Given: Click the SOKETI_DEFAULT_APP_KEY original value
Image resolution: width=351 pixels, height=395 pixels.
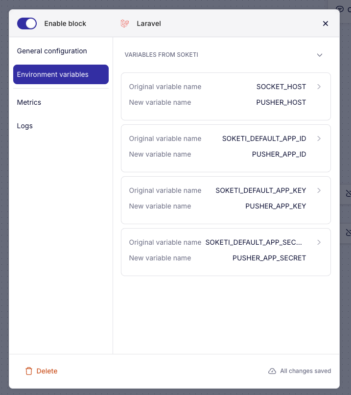Looking at the screenshot, I should click(x=261, y=190).
